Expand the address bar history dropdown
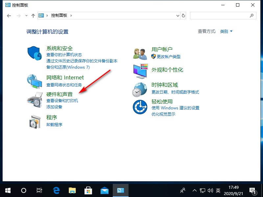 coord(178,15)
